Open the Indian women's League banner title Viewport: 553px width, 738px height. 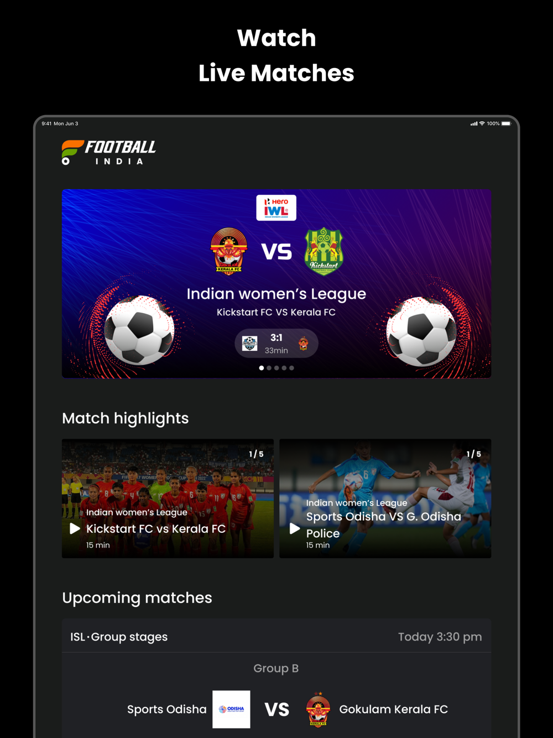276,294
